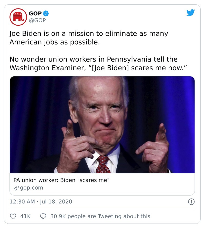Open '30.9K people are Tweeting about this'

[100, 216]
